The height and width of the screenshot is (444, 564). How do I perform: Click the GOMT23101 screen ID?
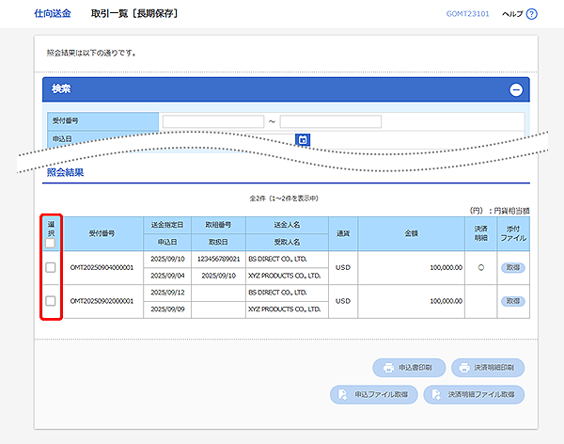point(467,14)
